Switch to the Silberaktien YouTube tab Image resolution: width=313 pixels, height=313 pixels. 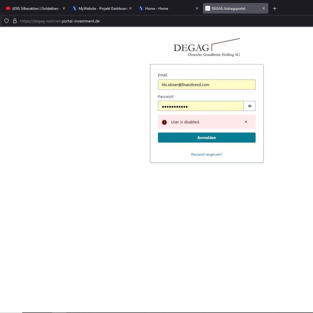35,9
